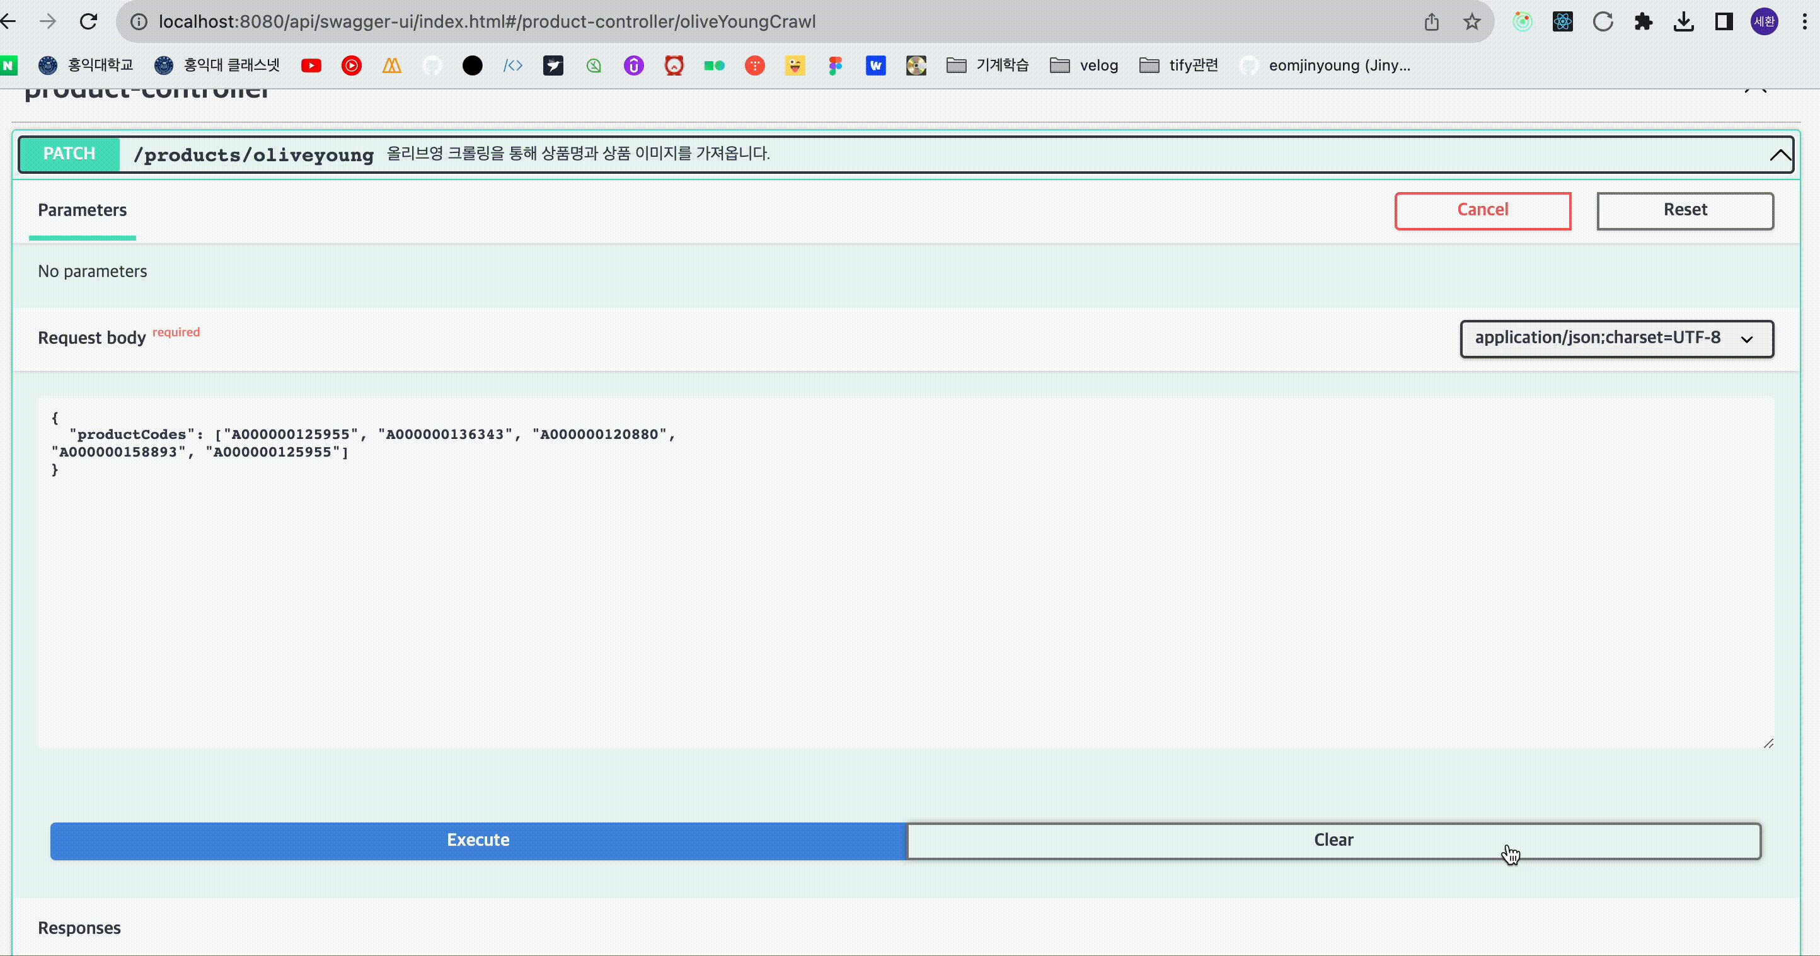Open the YouTube bookmark icon

[311, 65]
